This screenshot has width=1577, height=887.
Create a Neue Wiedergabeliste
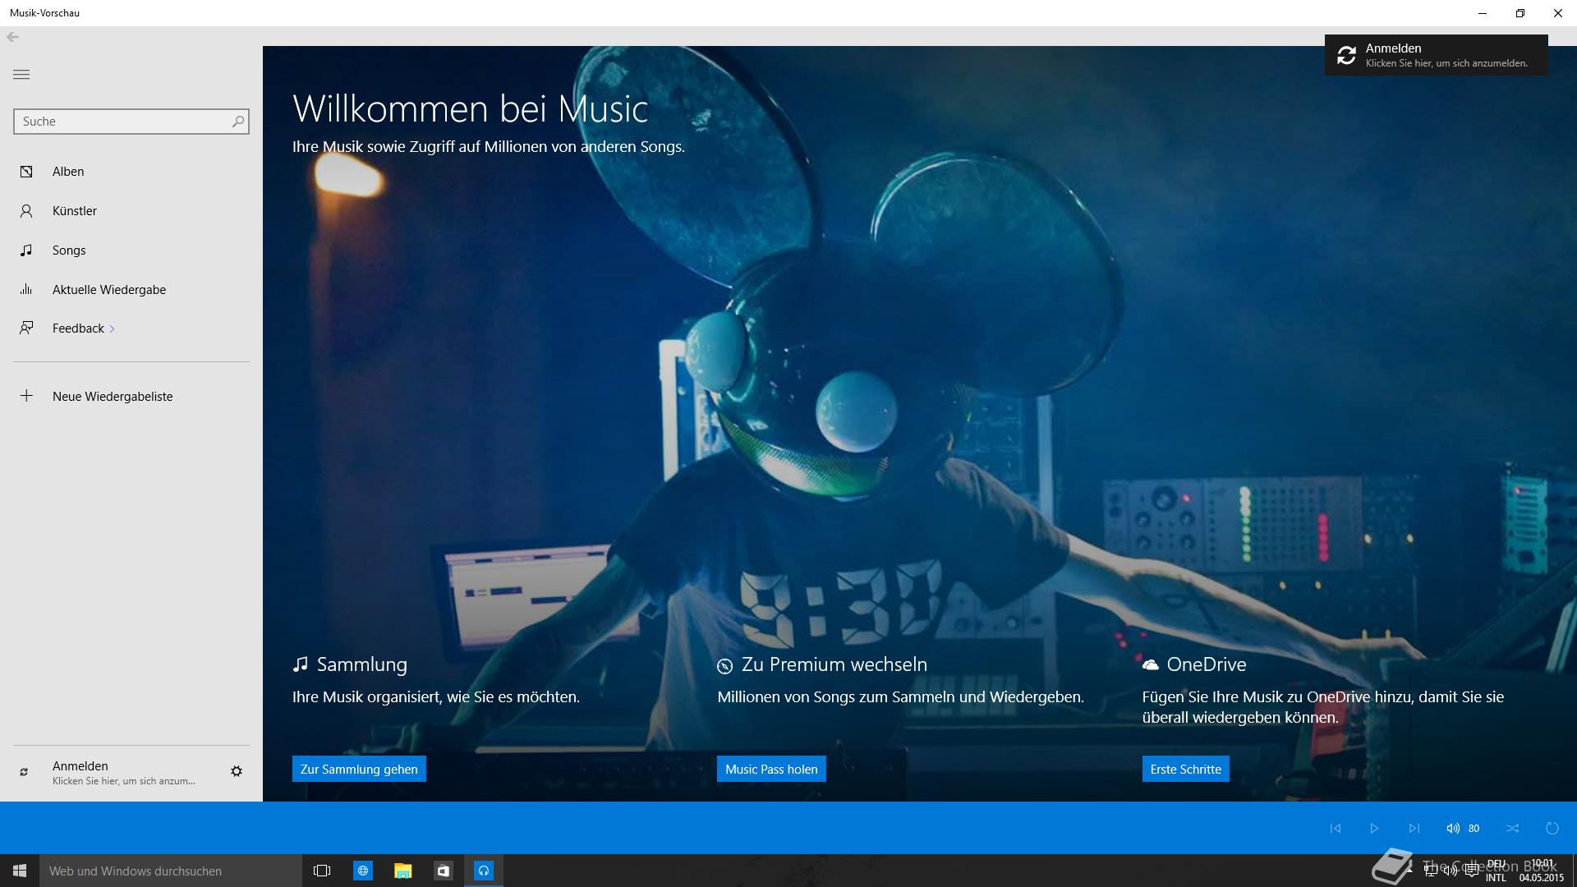coord(131,397)
